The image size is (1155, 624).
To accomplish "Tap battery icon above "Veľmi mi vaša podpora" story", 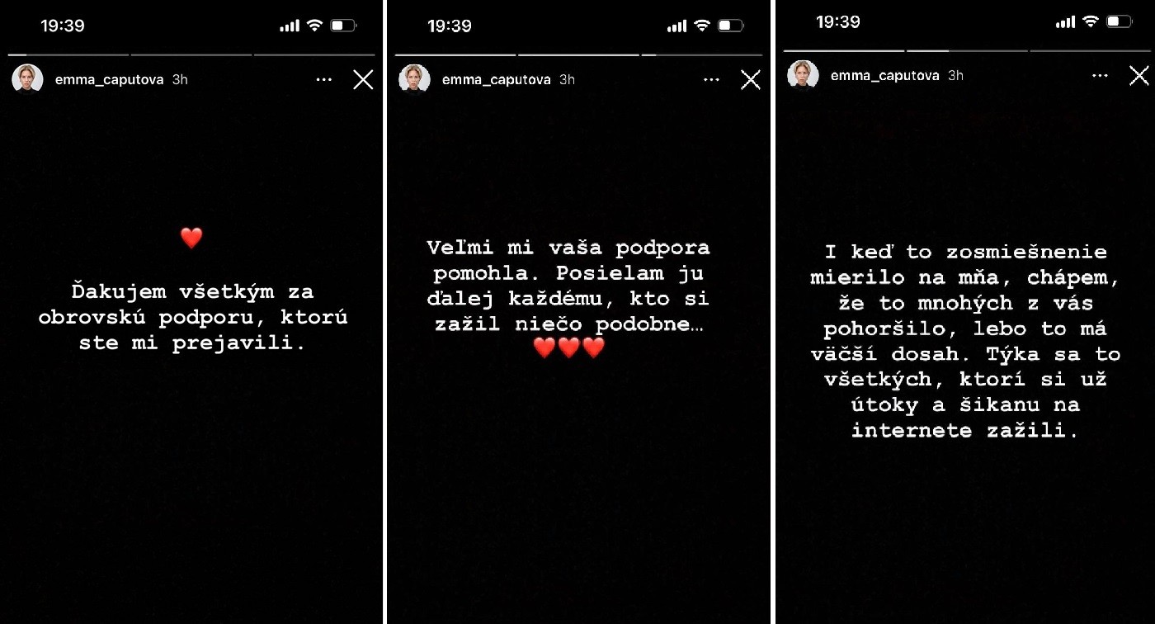I will (x=731, y=26).
